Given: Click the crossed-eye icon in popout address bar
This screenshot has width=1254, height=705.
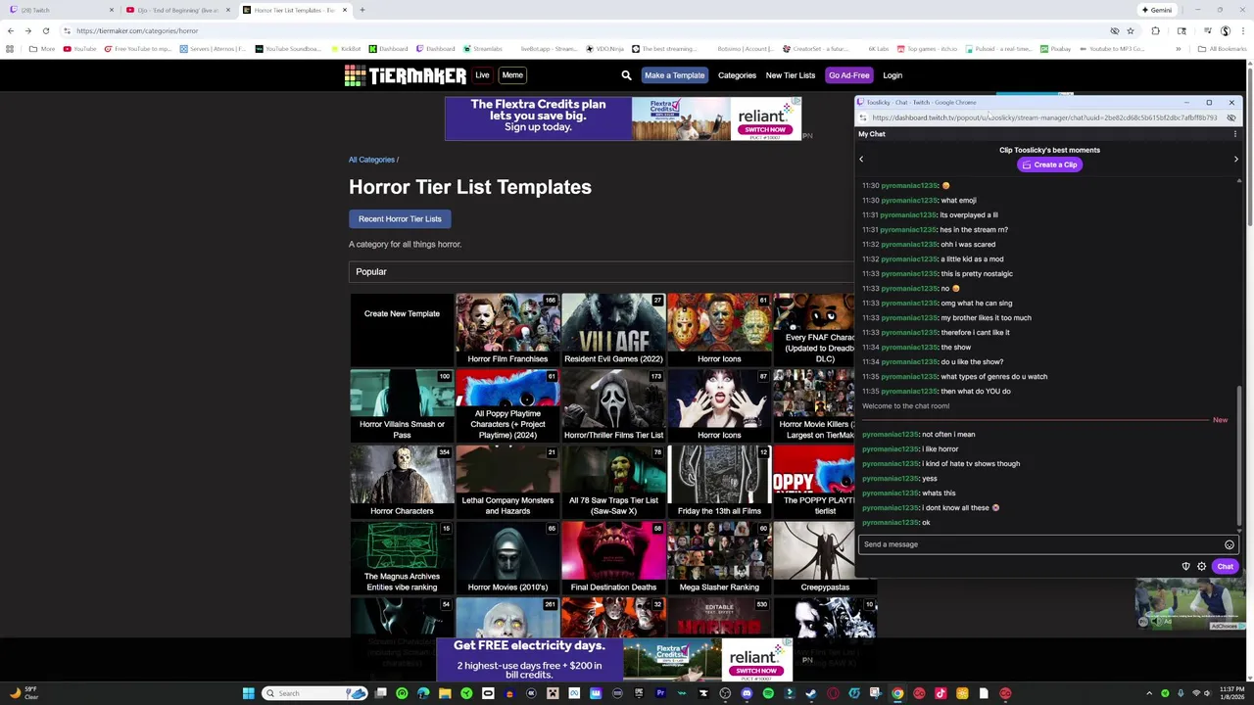Looking at the screenshot, I should tap(1231, 117).
